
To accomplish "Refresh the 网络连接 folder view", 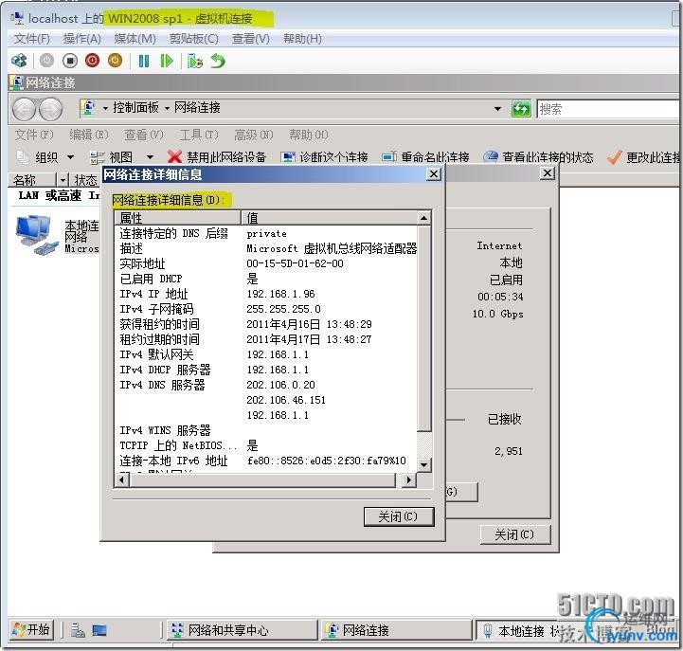I will click(x=521, y=108).
